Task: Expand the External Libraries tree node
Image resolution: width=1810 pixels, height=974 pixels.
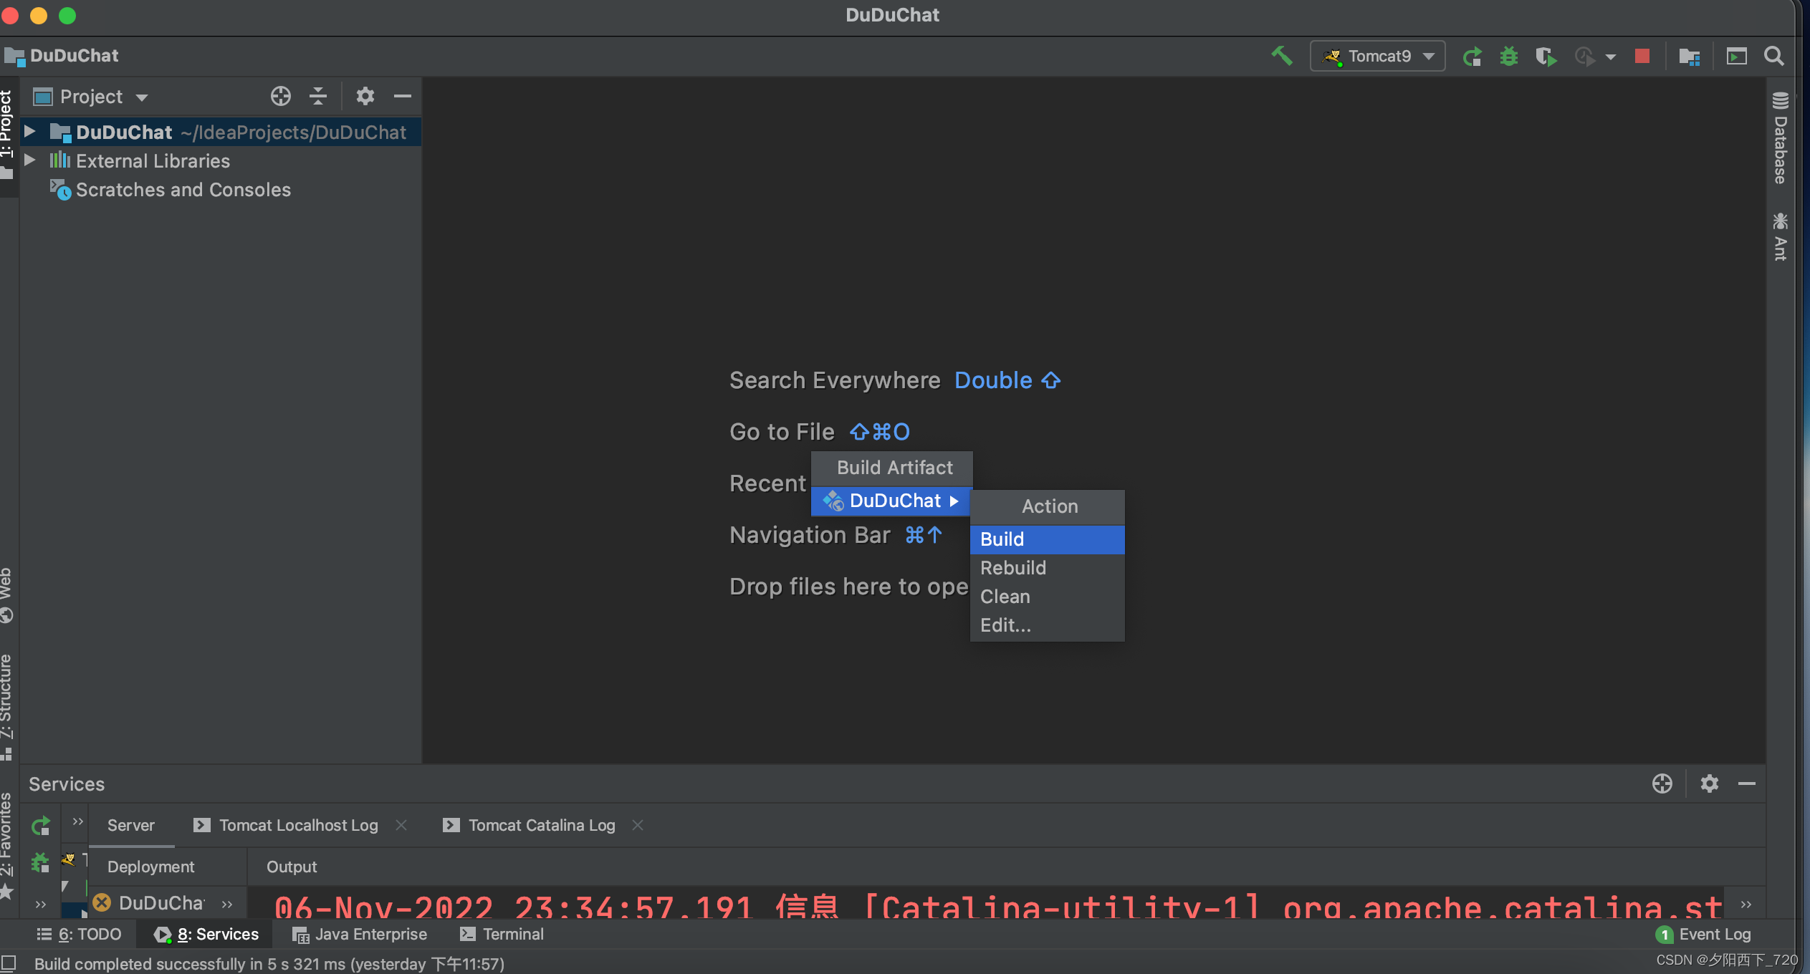Action: coord(30,160)
